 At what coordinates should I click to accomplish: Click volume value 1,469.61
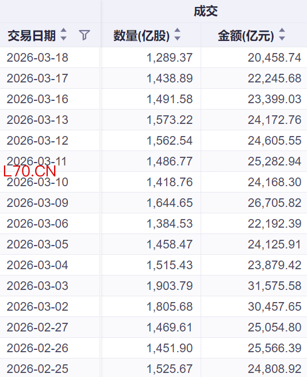(x=170, y=327)
